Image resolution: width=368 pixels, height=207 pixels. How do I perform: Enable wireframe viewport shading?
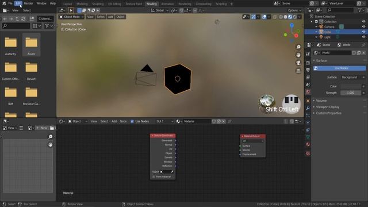[281, 17]
